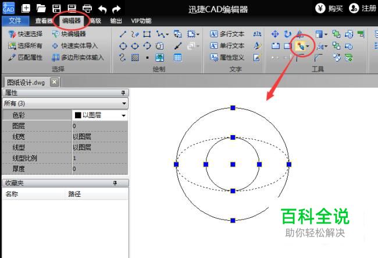This screenshot has height=258, width=378.
Task: Click the Insert Block icon
Action: tap(178, 34)
